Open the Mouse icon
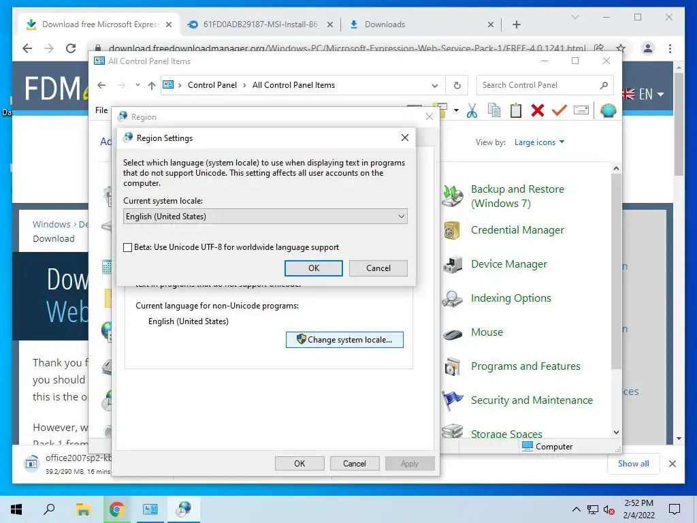Screen dimensions: 697x523 coord(453,334)
